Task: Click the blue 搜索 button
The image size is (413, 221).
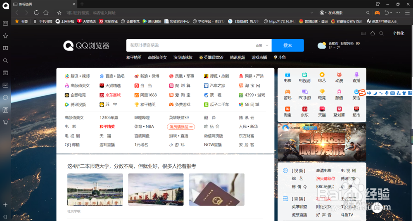Action: [287, 45]
